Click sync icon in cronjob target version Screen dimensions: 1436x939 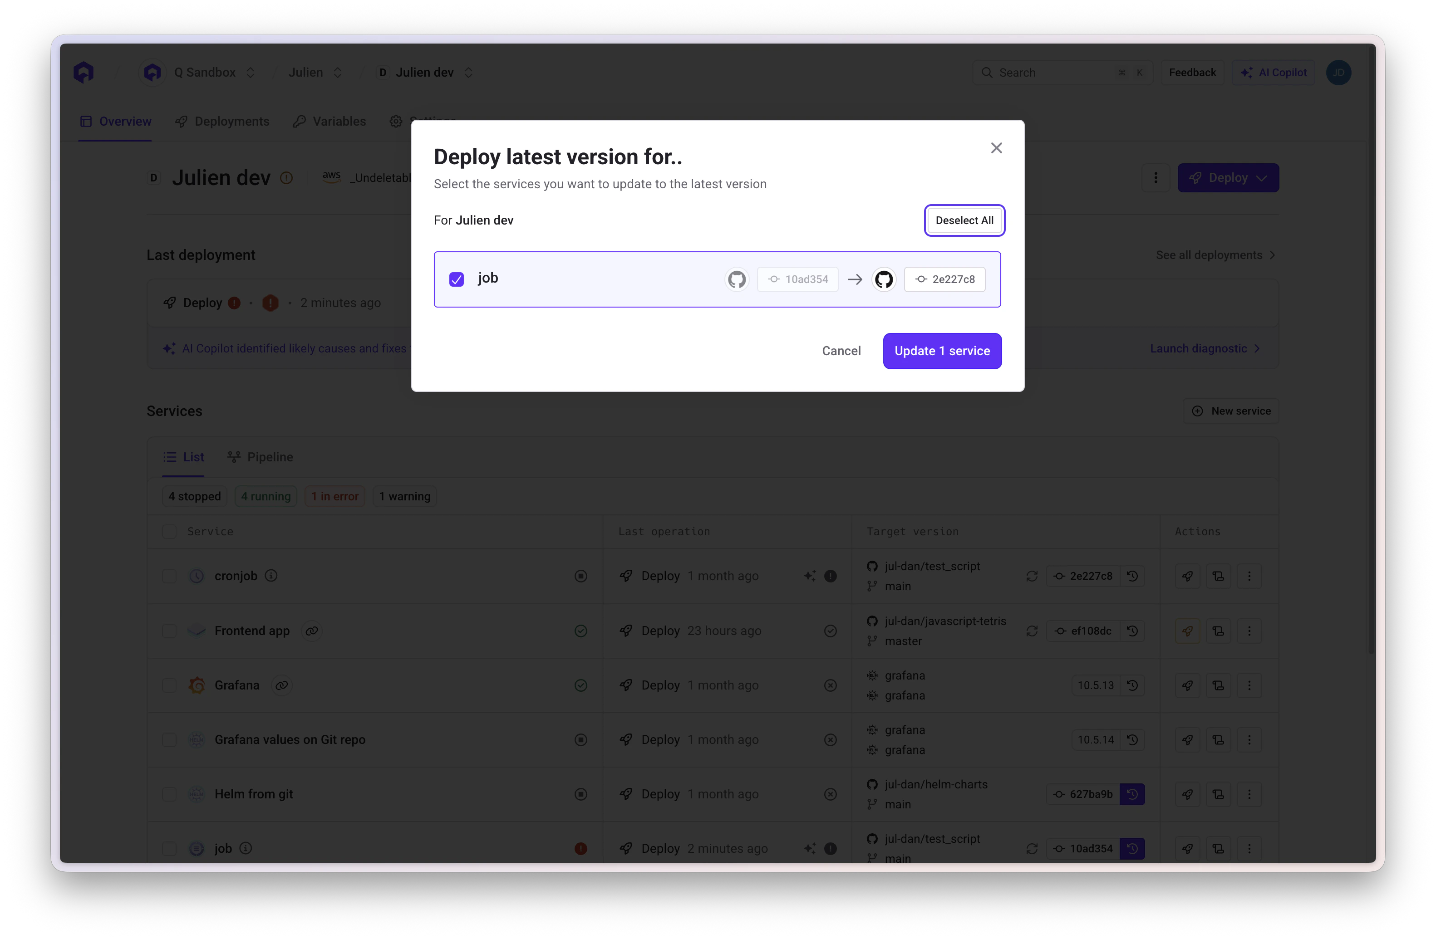[1032, 576]
